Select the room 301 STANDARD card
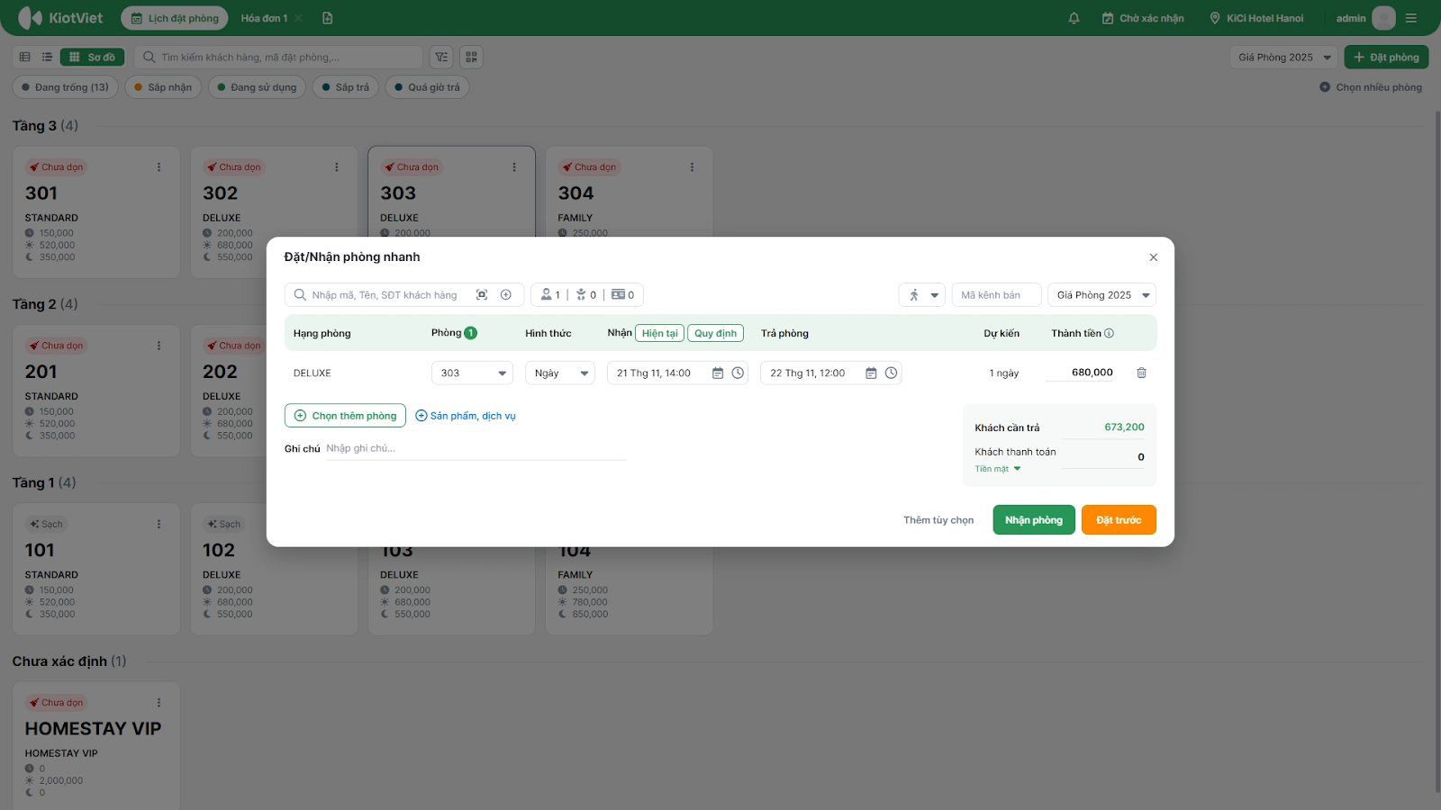 (96, 212)
